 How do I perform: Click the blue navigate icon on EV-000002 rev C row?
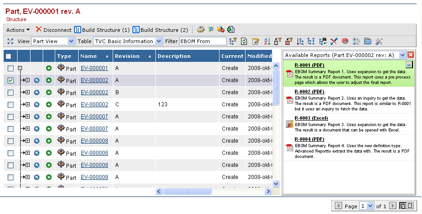point(37,105)
